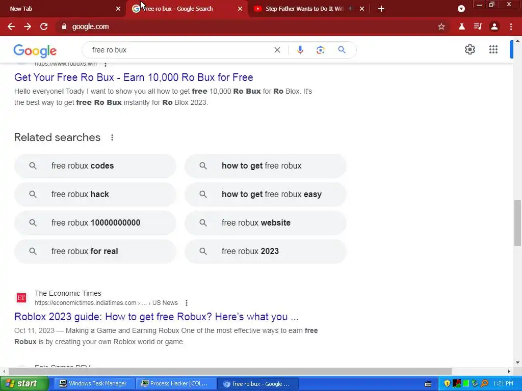Click the Economic Times favicon
The image size is (522, 391).
click(x=21, y=297)
